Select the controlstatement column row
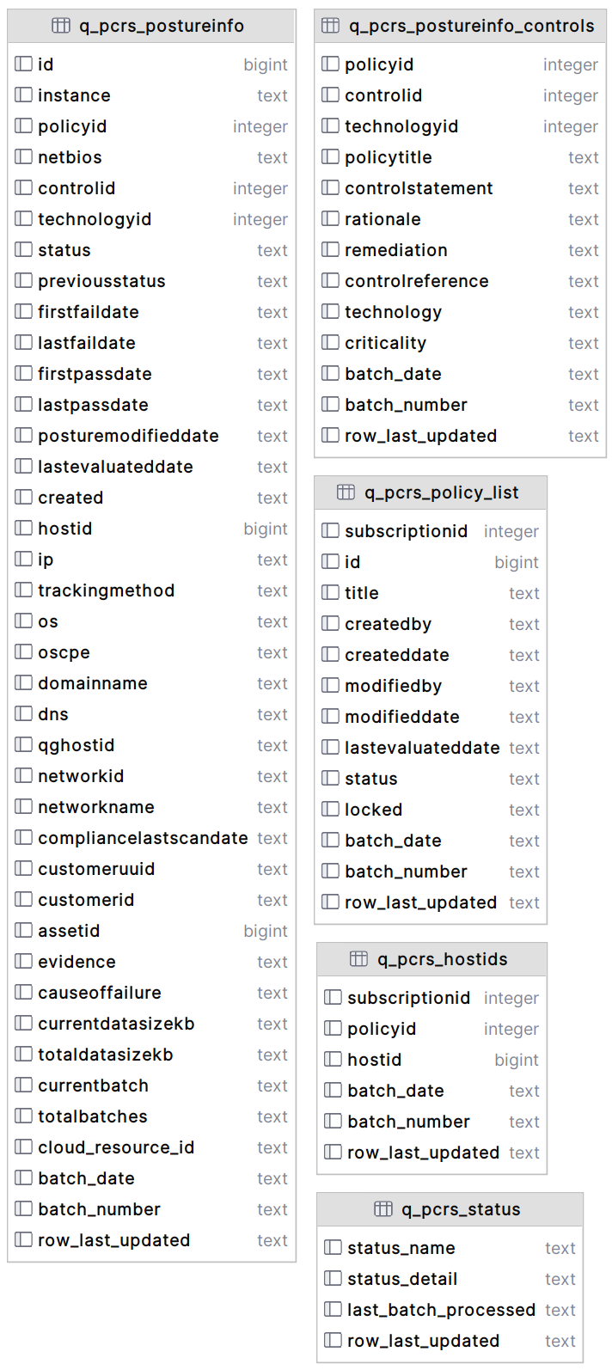The image size is (612, 1370). pyautogui.click(x=419, y=188)
